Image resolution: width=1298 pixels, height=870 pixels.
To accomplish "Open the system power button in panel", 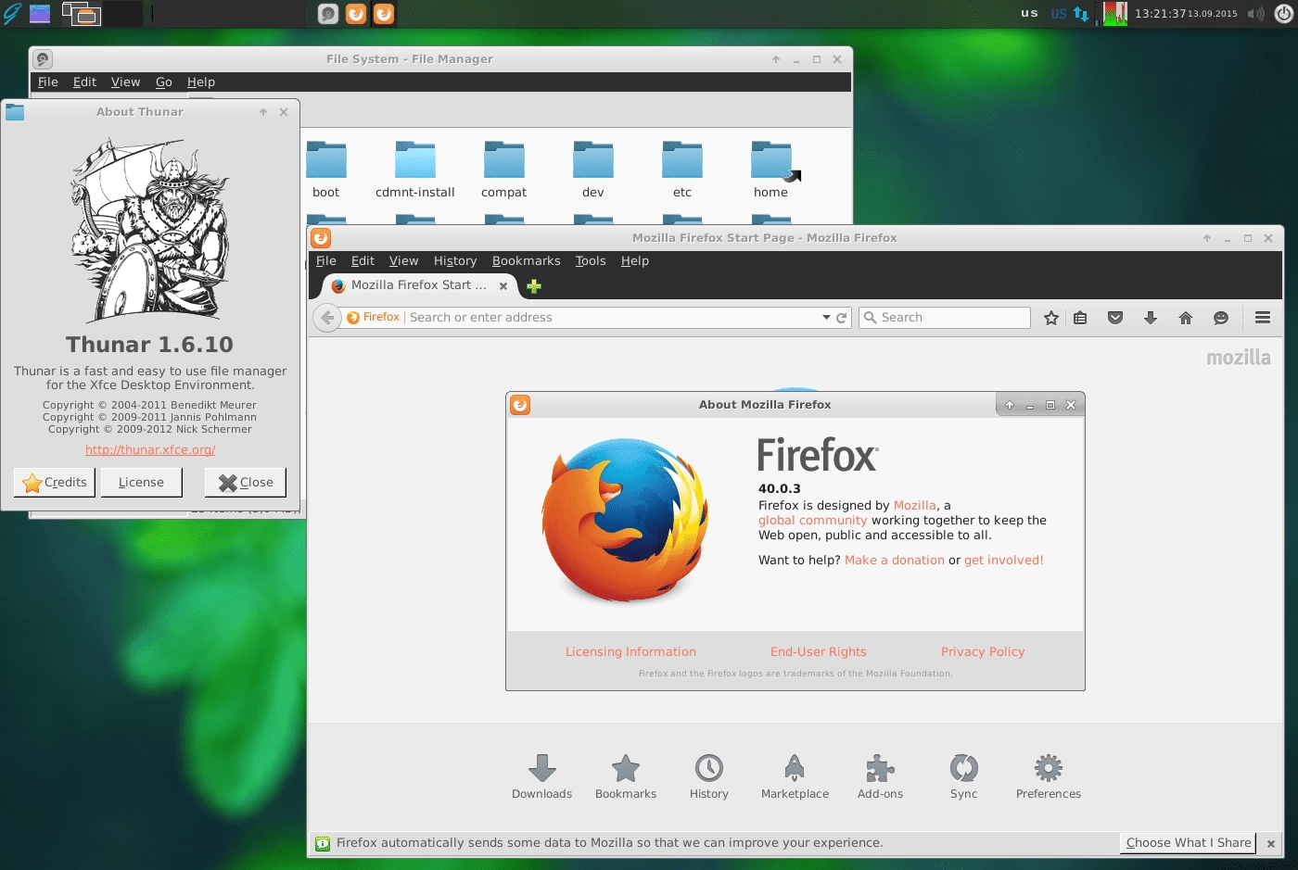I will (x=1283, y=14).
